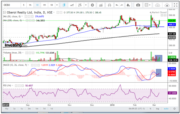
Task: Set date range to 1m
Action: pyautogui.click(x=37, y=109)
